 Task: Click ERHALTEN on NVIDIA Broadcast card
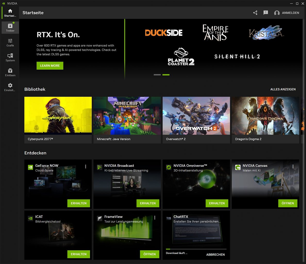pos(148,203)
